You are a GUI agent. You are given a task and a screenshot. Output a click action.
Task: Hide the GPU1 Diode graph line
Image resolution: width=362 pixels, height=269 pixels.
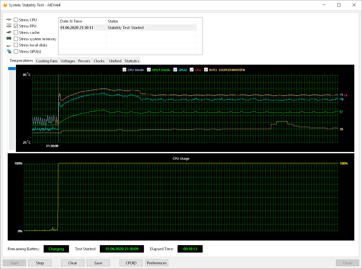(x=149, y=70)
